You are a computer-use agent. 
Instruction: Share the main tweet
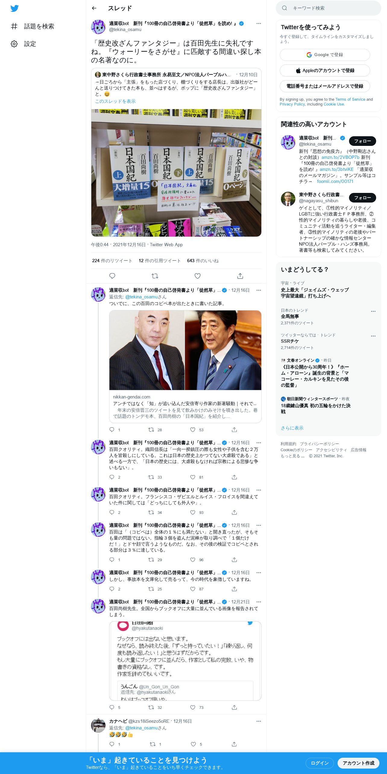[240, 276]
